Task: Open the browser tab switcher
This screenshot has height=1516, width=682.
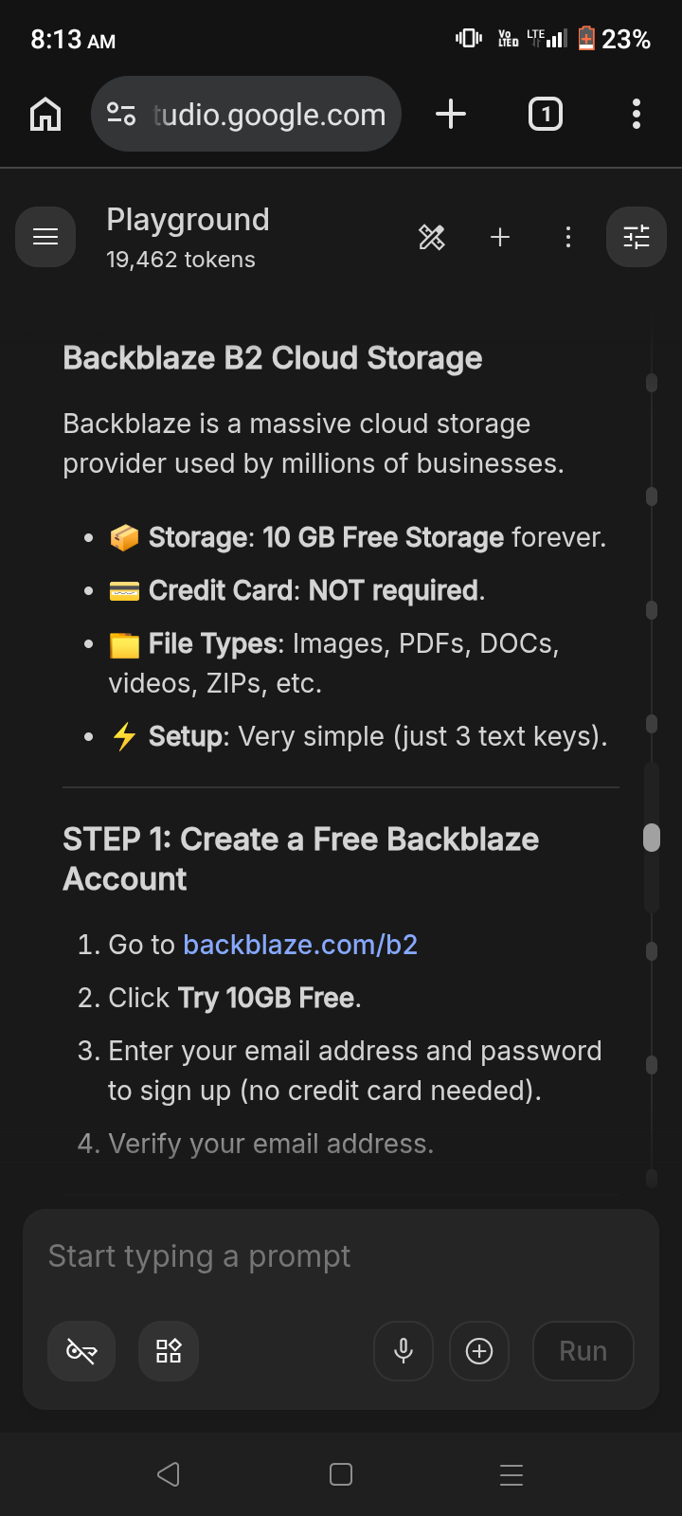Action: click(546, 115)
